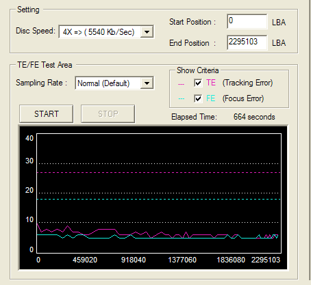Click the 1377060 axis label on graph
311x285 pixels.
point(182,260)
